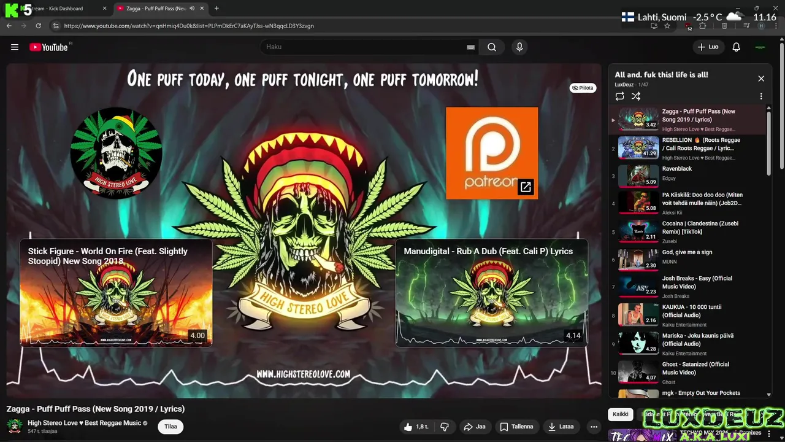Image resolution: width=785 pixels, height=442 pixels.
Task: Bookmark this page with the star icon
Action: (667, 26)
